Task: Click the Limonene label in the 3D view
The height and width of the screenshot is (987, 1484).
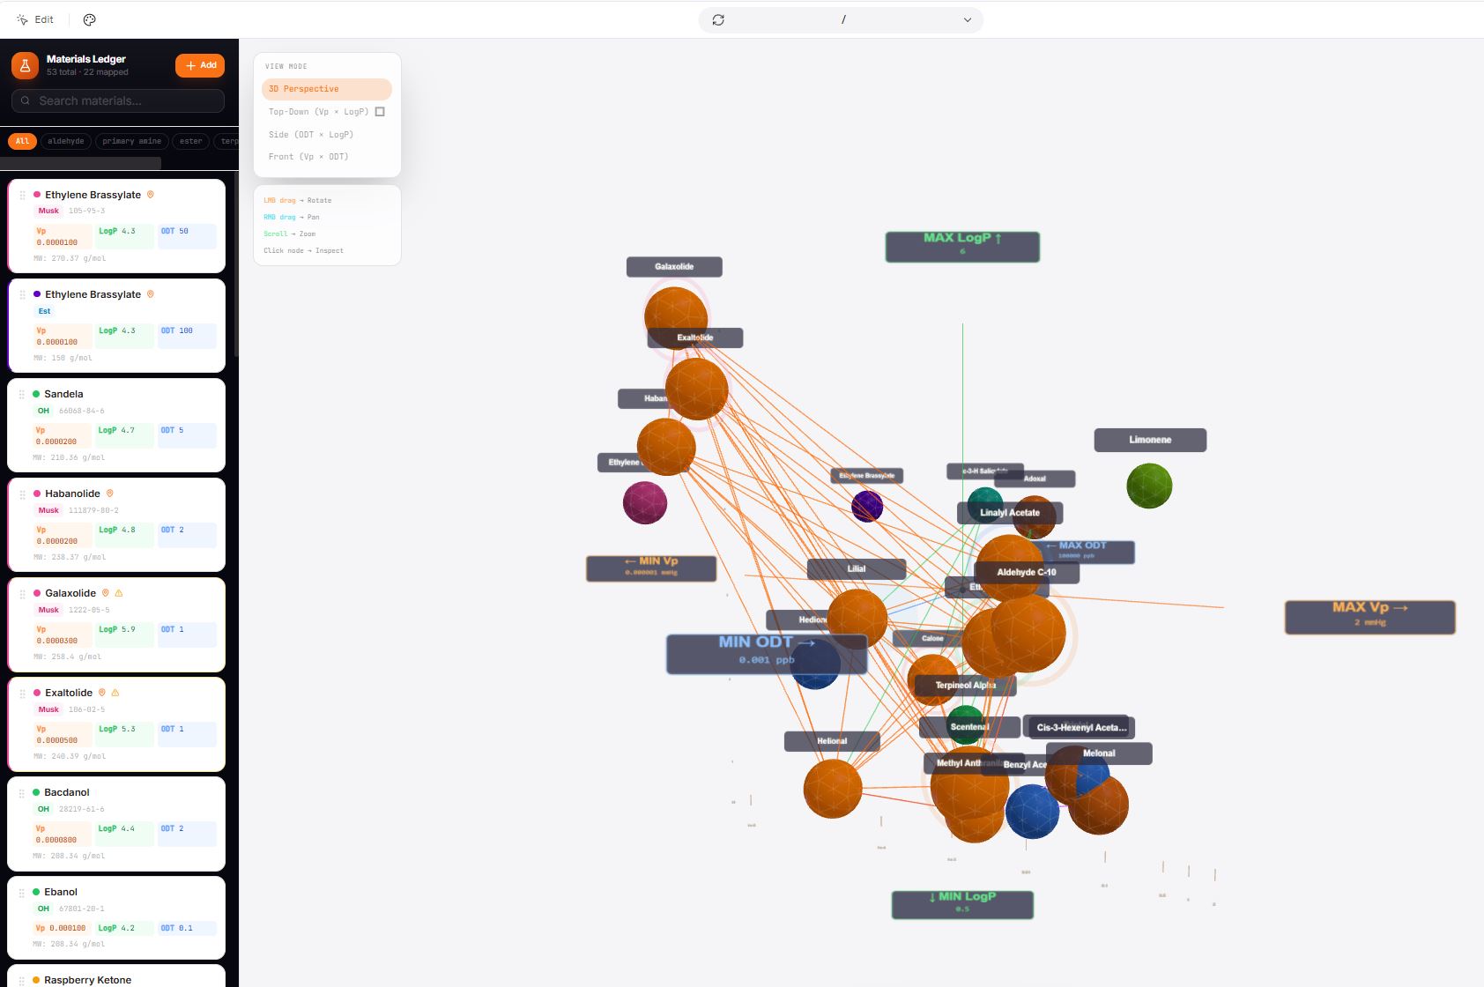Action: click(x=1150, y=440)
